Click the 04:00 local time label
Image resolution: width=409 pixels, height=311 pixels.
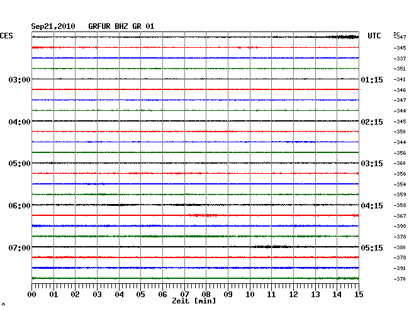tap(20, 122)
